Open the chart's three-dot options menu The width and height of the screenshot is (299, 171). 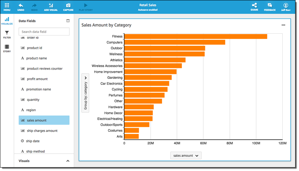click(x=283, y=25)
